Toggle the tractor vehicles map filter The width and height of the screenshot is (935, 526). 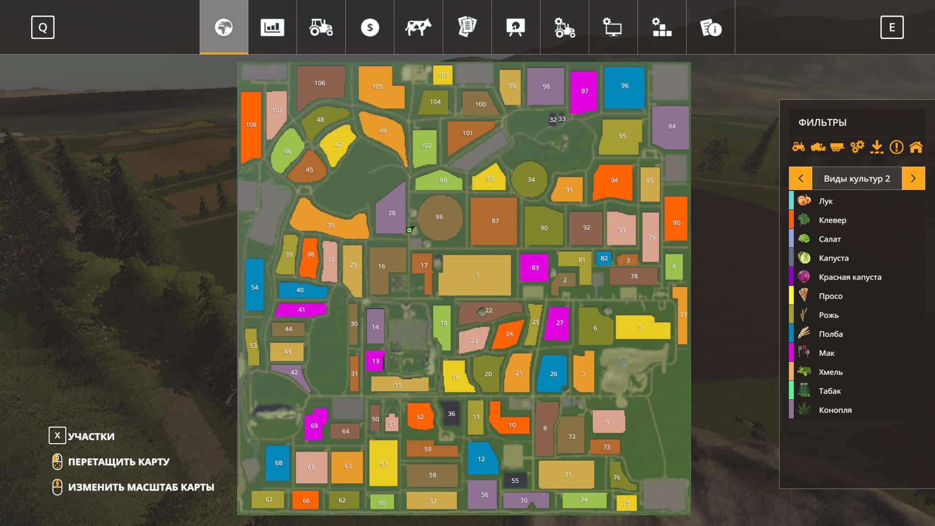pyautogui.click(x=799, y=147)
